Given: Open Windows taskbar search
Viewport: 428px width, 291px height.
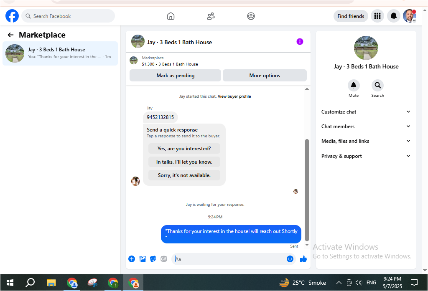Looking at the screenshot, I should (x=30, y=283).
